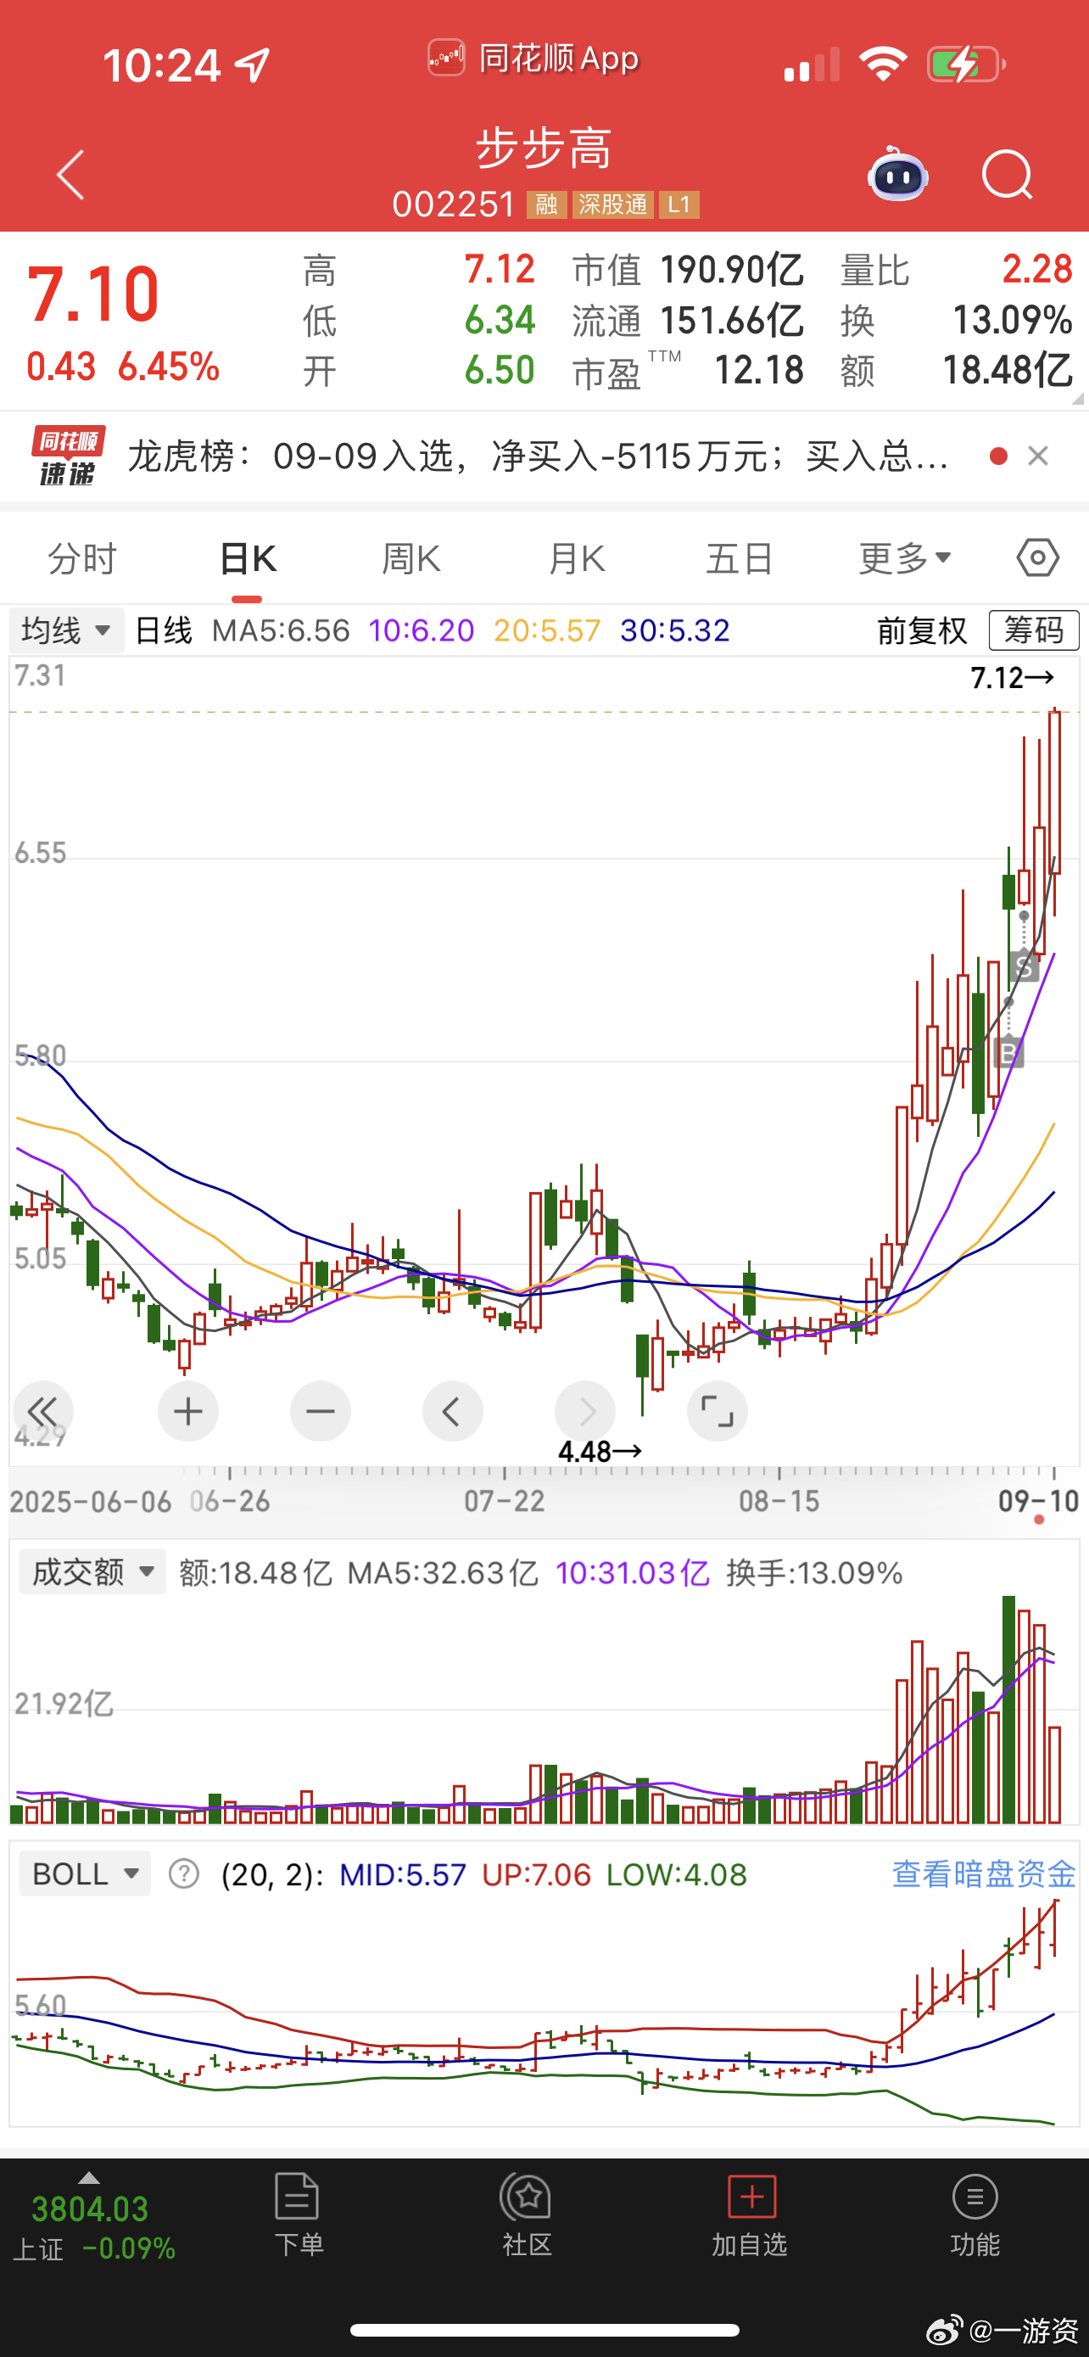Jump to earliest data double-arrow
Viewport: 1089px width, 2357px height.
(x=43, y=1412)
